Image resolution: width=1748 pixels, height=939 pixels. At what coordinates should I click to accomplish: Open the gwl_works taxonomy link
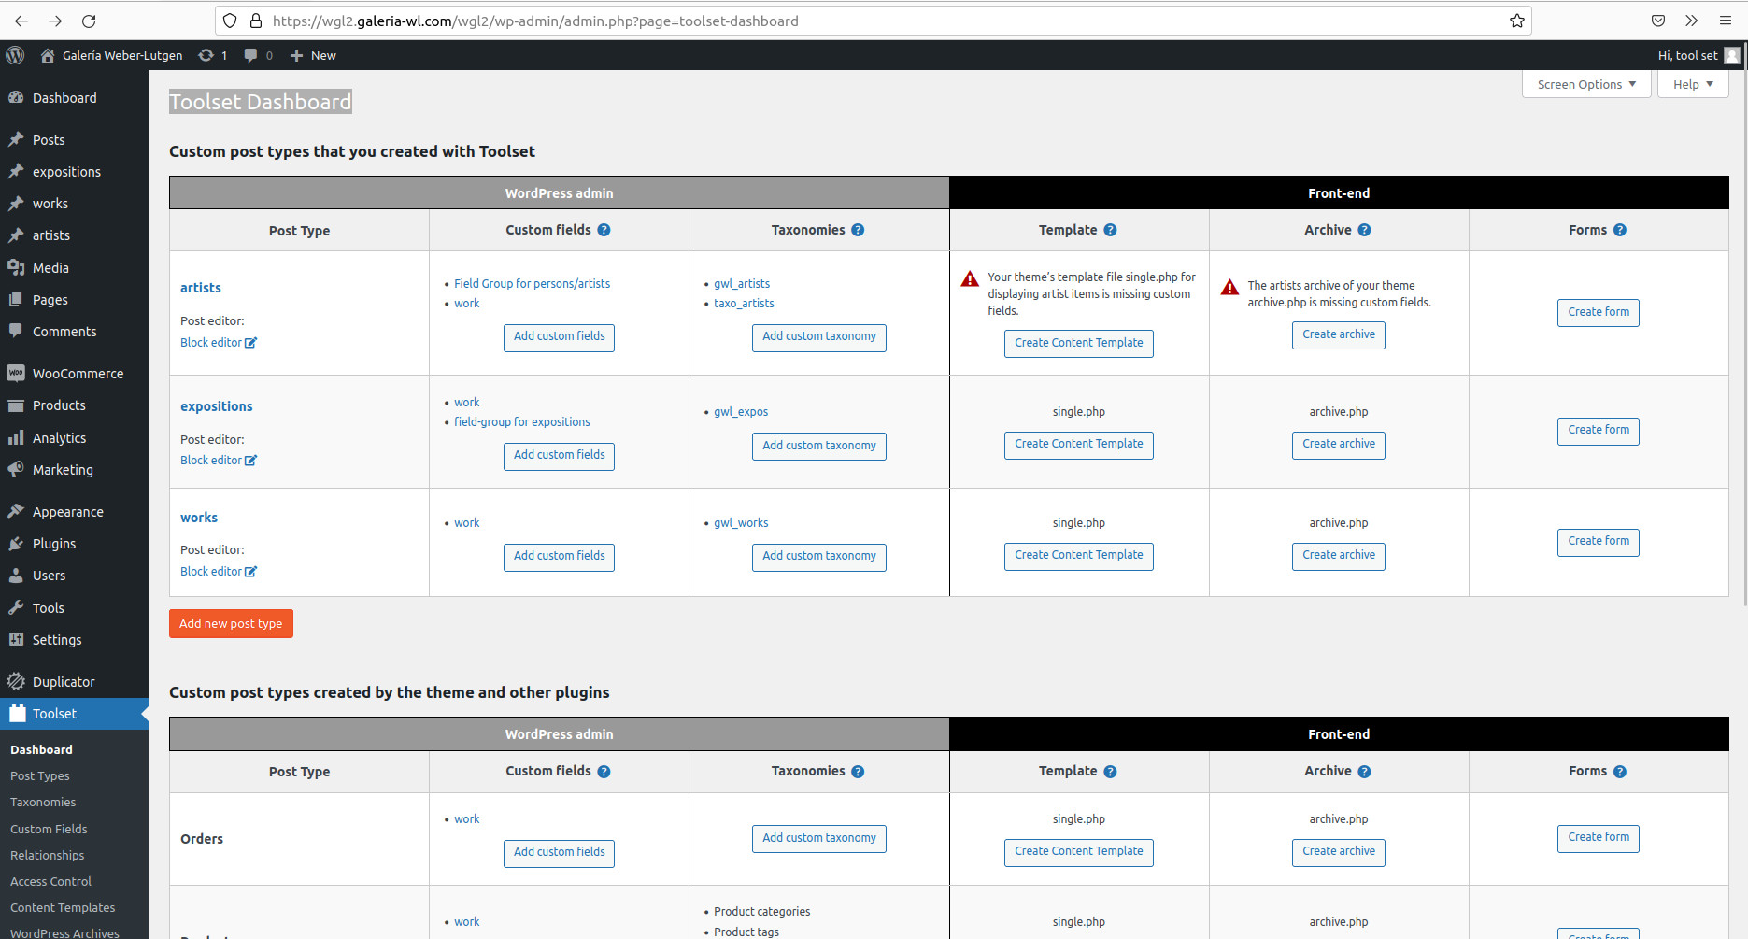741,523
